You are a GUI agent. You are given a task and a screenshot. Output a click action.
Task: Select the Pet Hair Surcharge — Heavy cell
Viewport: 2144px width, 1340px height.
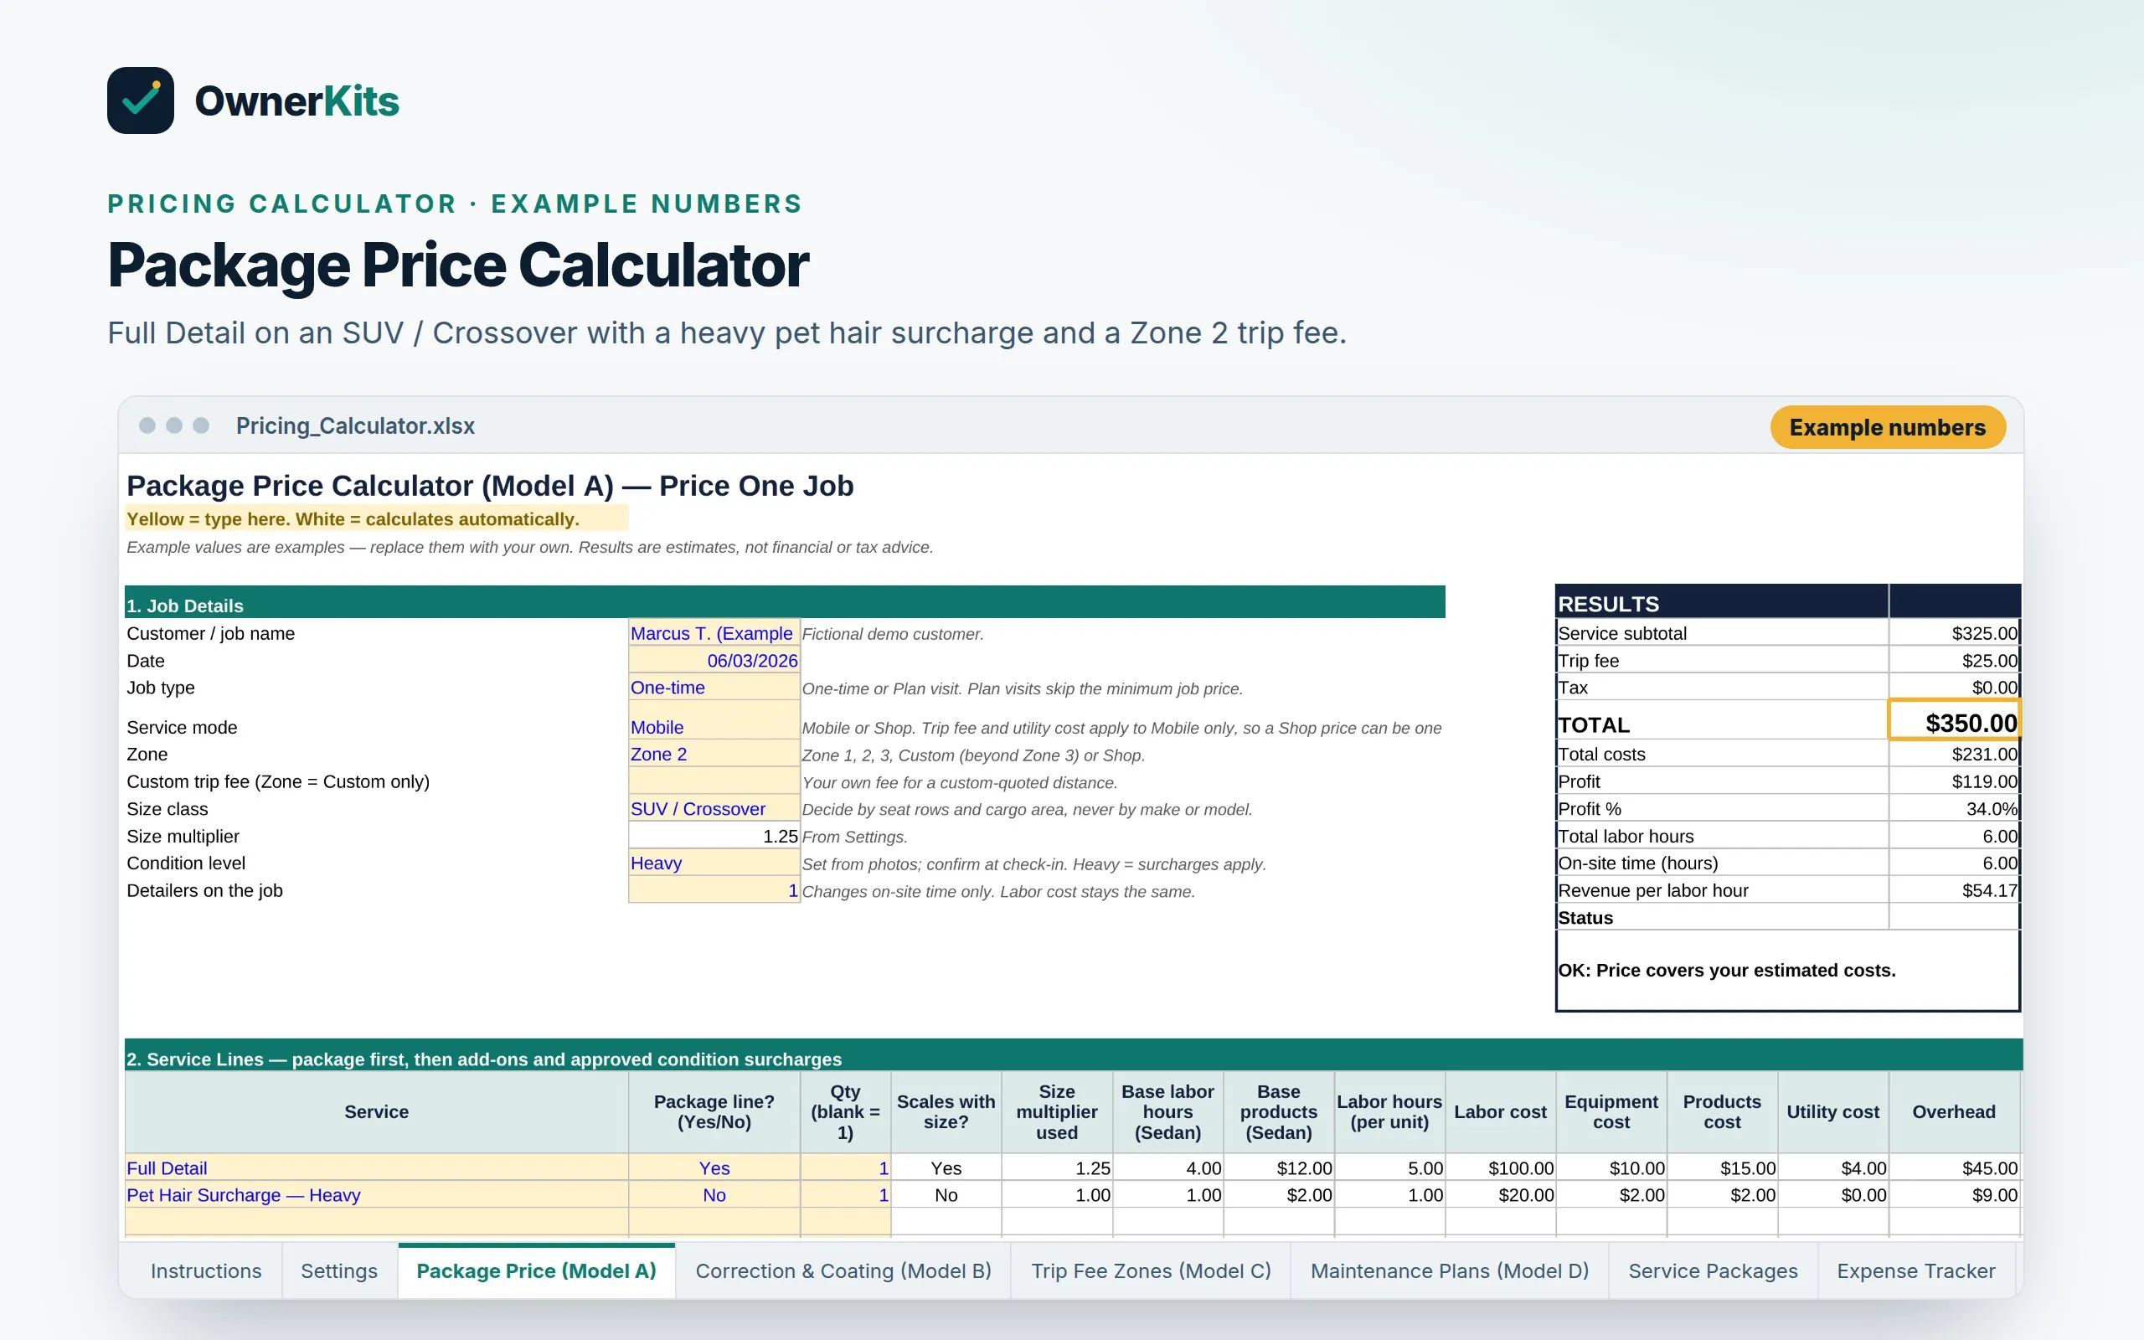click(377, 1194)
